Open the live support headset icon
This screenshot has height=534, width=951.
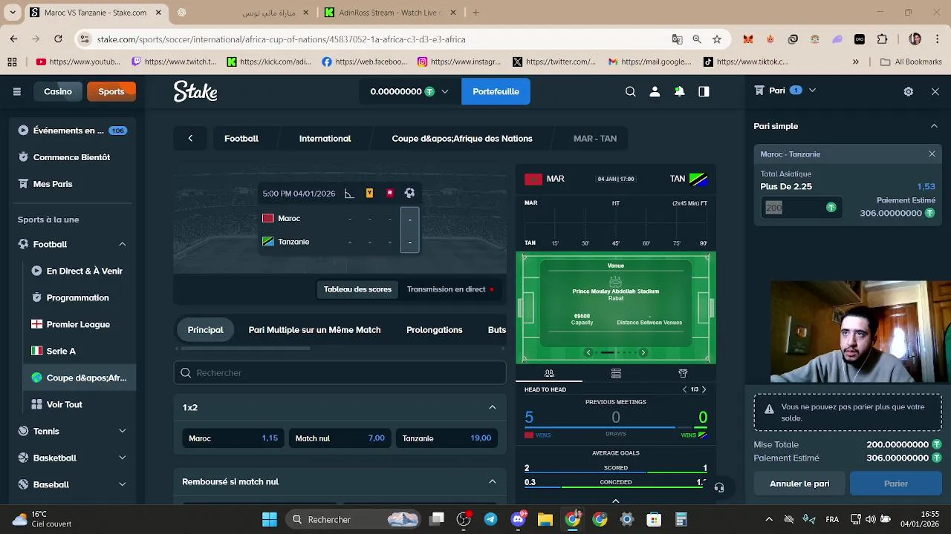pos(718,487)
